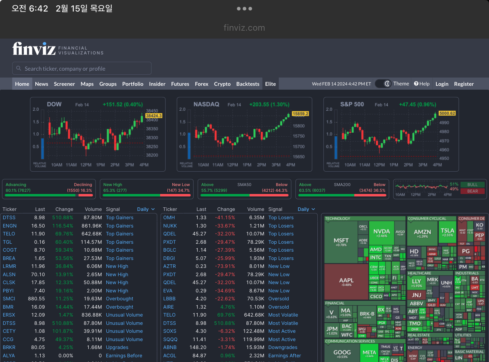Image resolution: width=489 pixels, height=362 pixels.
Task: Open the right table Daily dropdown
Action: click(x=307, y=209)
